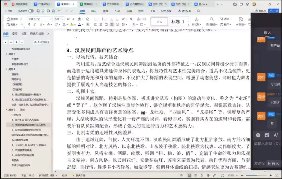
Task: Open the 工具 ribbon tab
Action: (153, 11)
